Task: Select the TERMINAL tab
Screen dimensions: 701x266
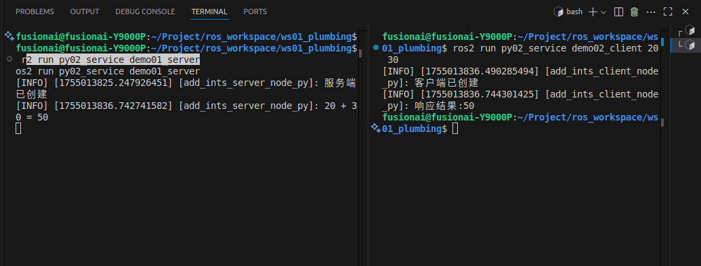Action: (x=209, y=12)
